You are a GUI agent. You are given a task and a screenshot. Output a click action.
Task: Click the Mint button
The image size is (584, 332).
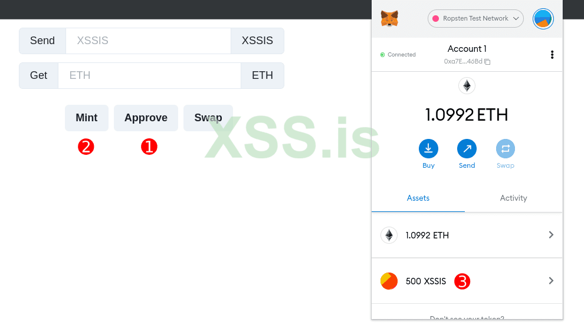tap(86, 118)
